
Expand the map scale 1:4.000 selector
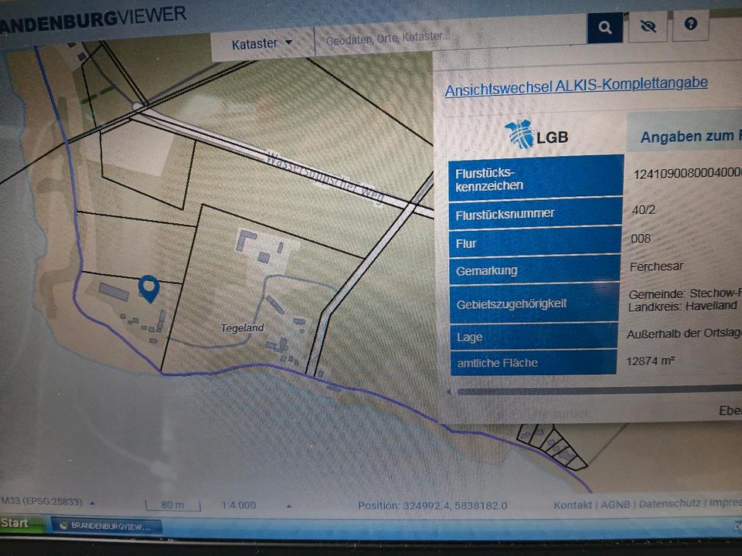point(288,506)
